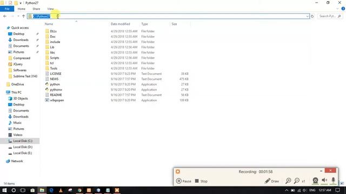Select the Scripts folder
This screenshot has height=194, width=346.
[54, 58]
